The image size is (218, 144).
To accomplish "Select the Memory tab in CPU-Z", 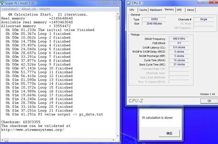I will [169, 9].
